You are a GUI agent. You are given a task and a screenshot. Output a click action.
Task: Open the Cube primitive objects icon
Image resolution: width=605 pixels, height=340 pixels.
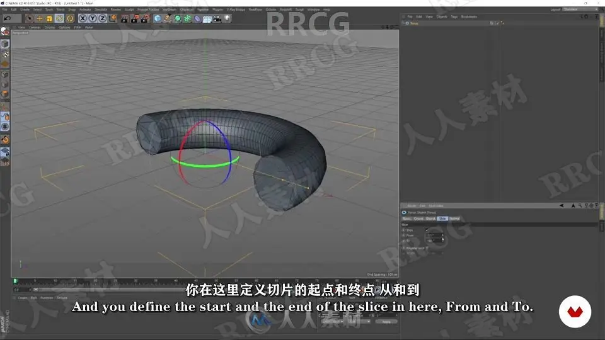coord(158,18)
